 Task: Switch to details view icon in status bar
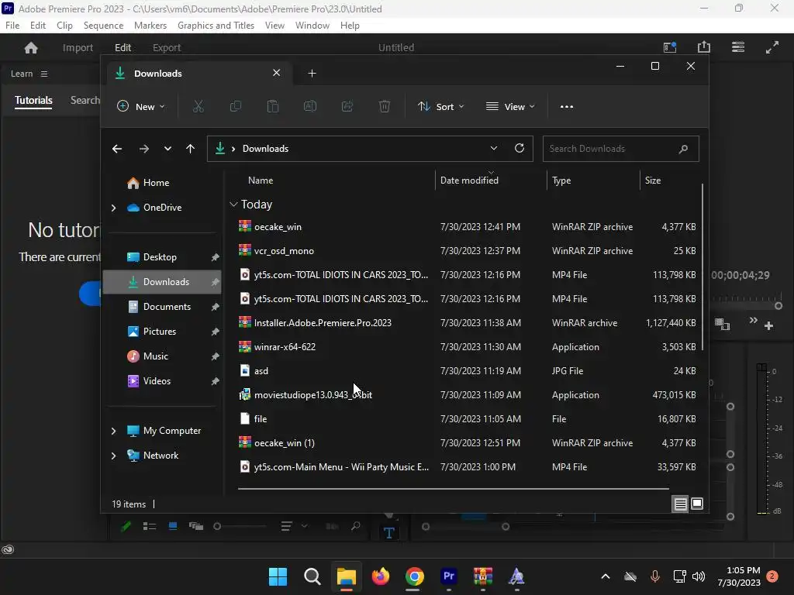pos(680,504)
